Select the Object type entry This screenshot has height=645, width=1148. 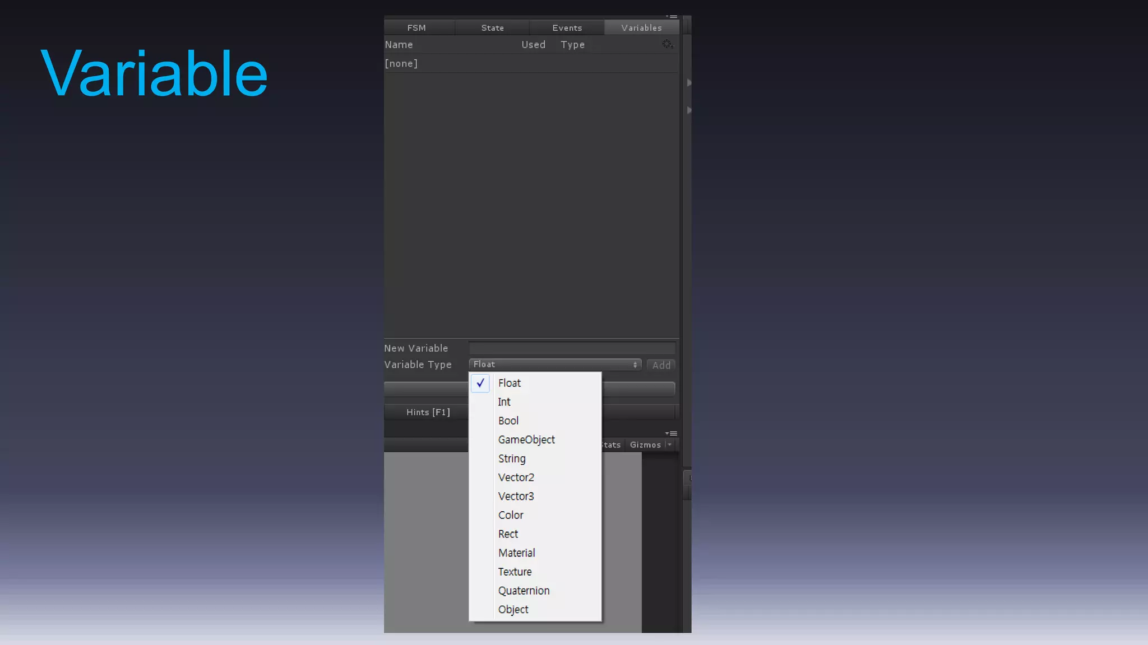point(513,609)
